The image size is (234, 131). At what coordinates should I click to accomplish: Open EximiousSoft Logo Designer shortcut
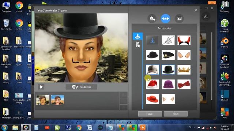pos(224,79)
